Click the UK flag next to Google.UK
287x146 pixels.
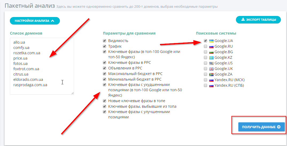coord(211,69)
